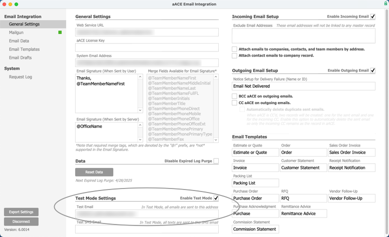Open Email Drafts in sidebar
The width and height of the screenshot is (389, 237).
(x=21, y=57)
